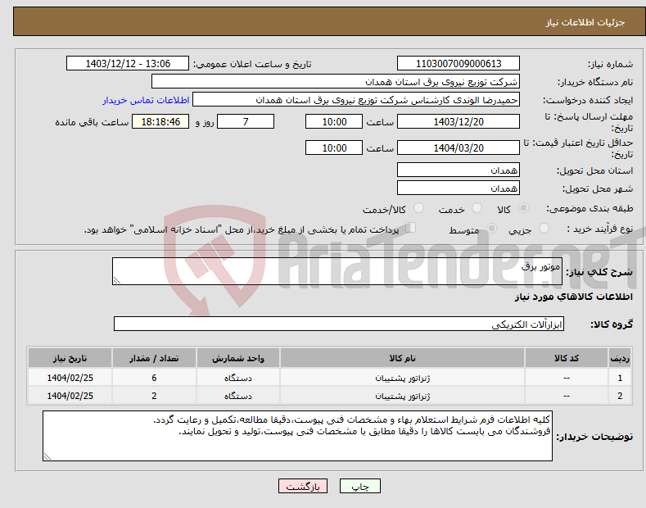Click the price validity date 1404/03/20
This screenshot has height=508, width=646.
pos(459,147)
